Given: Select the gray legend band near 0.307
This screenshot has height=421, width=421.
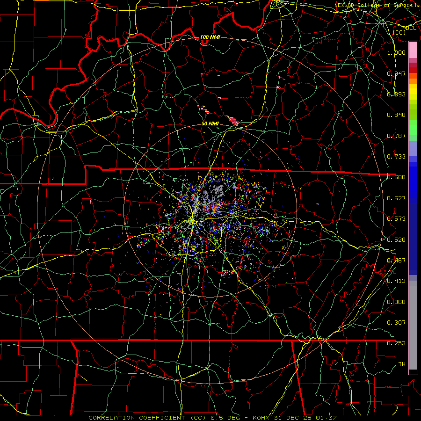Looking at the screenshot, I should tap(413, 327).
